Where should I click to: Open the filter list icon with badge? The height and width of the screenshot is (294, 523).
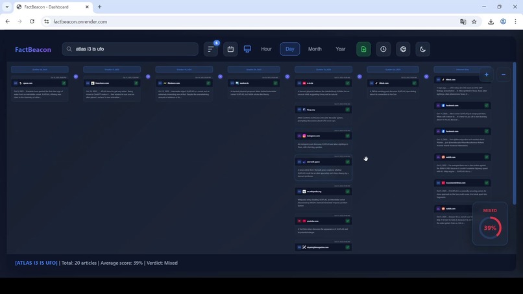point(210,49)
